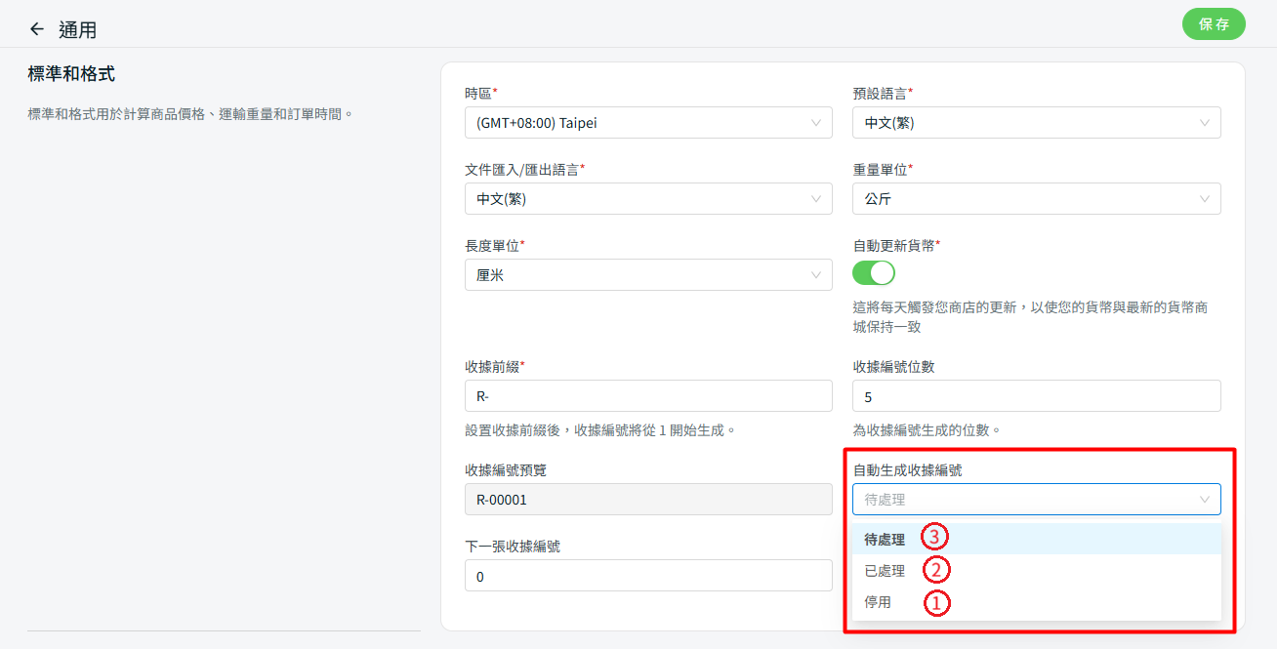The height and width of the screenshot is (649, 1277).
Task: Click chevron arrow in 預設語言 select box
Action: (x=1205, y=123)
